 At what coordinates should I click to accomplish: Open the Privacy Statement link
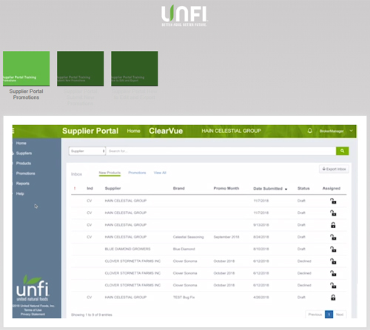point(33,314)
